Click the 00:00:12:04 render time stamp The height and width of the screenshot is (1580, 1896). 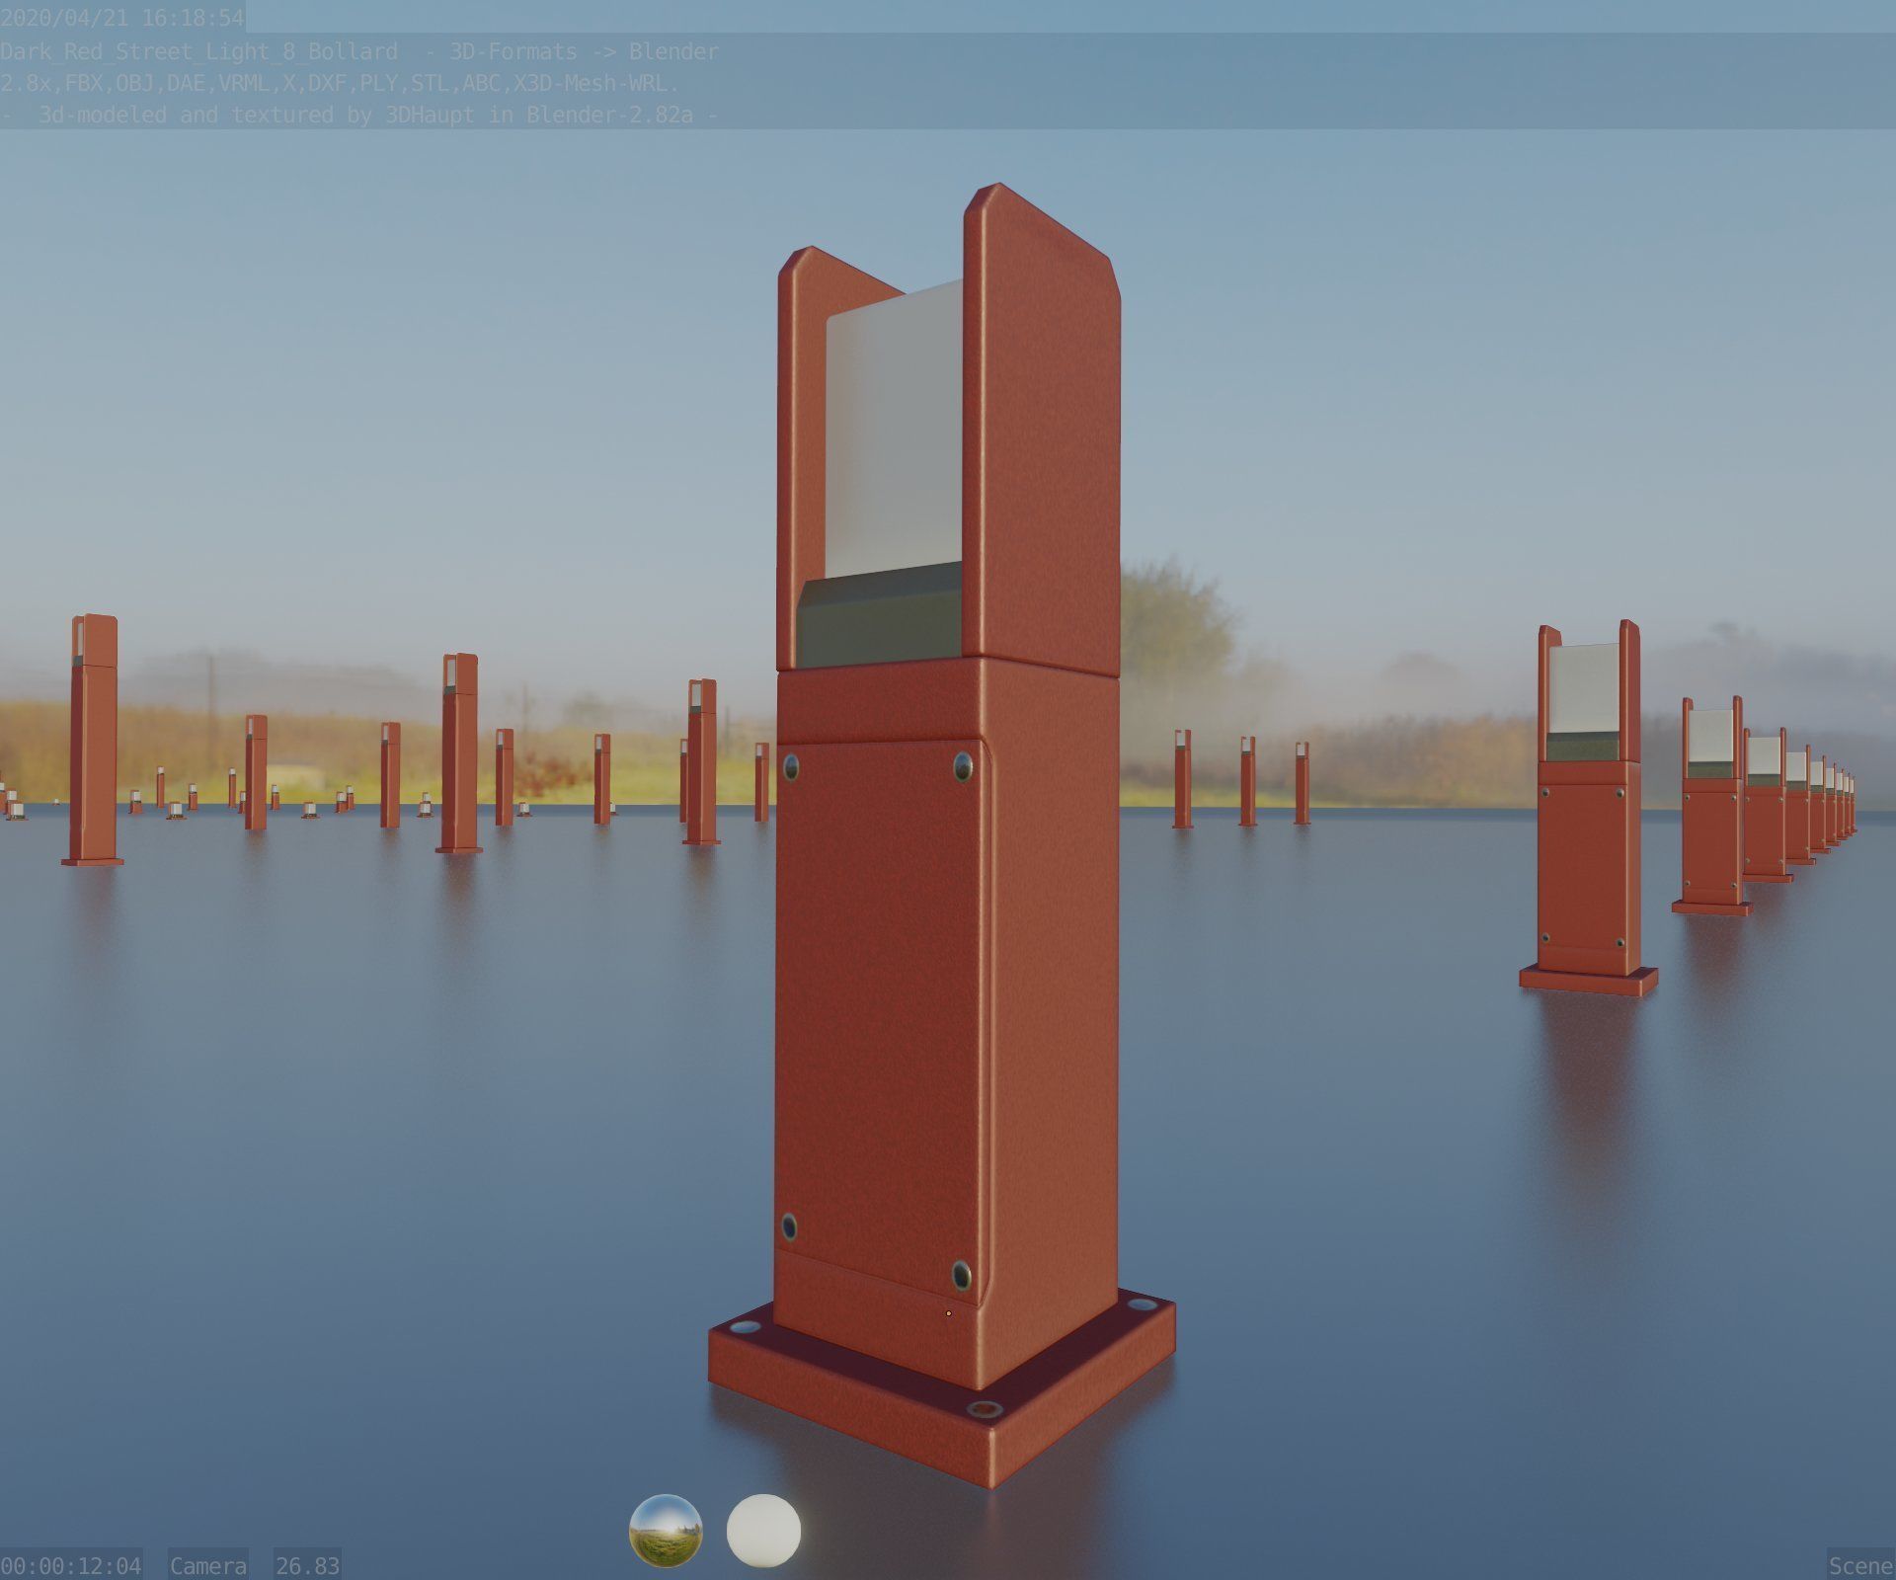pos(71,1565)
